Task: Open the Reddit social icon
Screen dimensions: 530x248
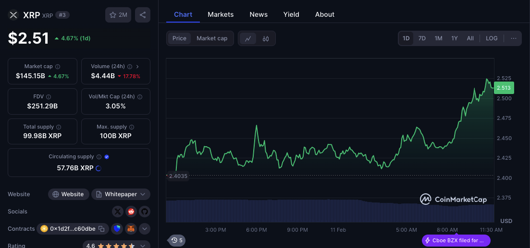Action: point(131,212)
